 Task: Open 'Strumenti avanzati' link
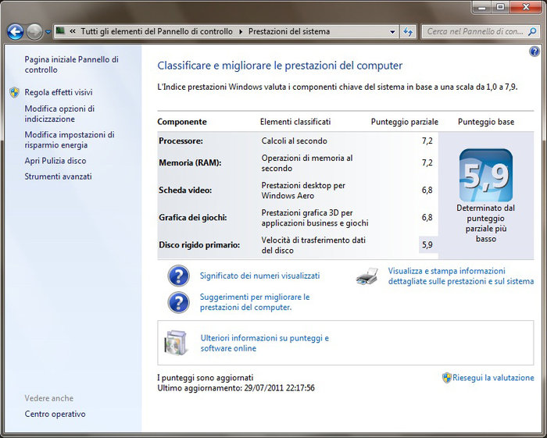58,176
